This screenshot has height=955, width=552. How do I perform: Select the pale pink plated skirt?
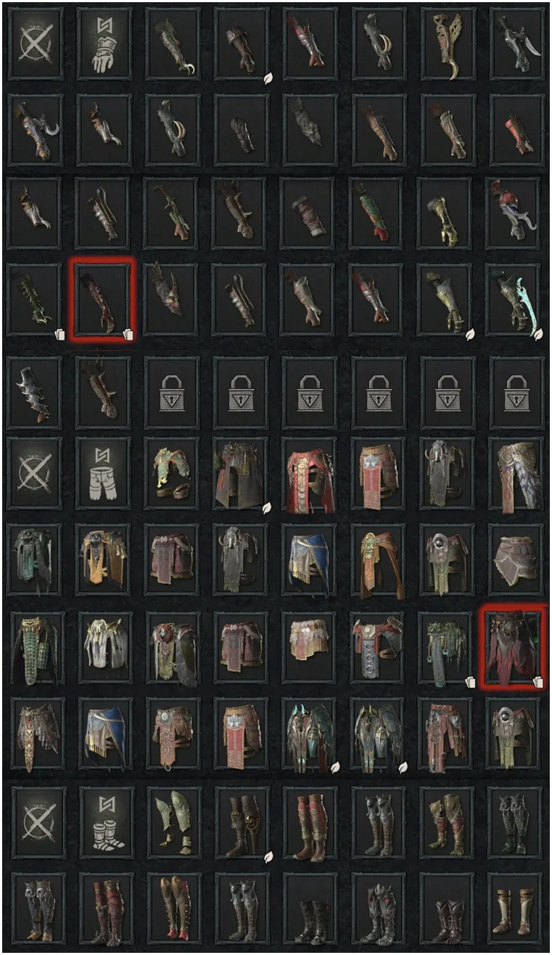point(516,552)
